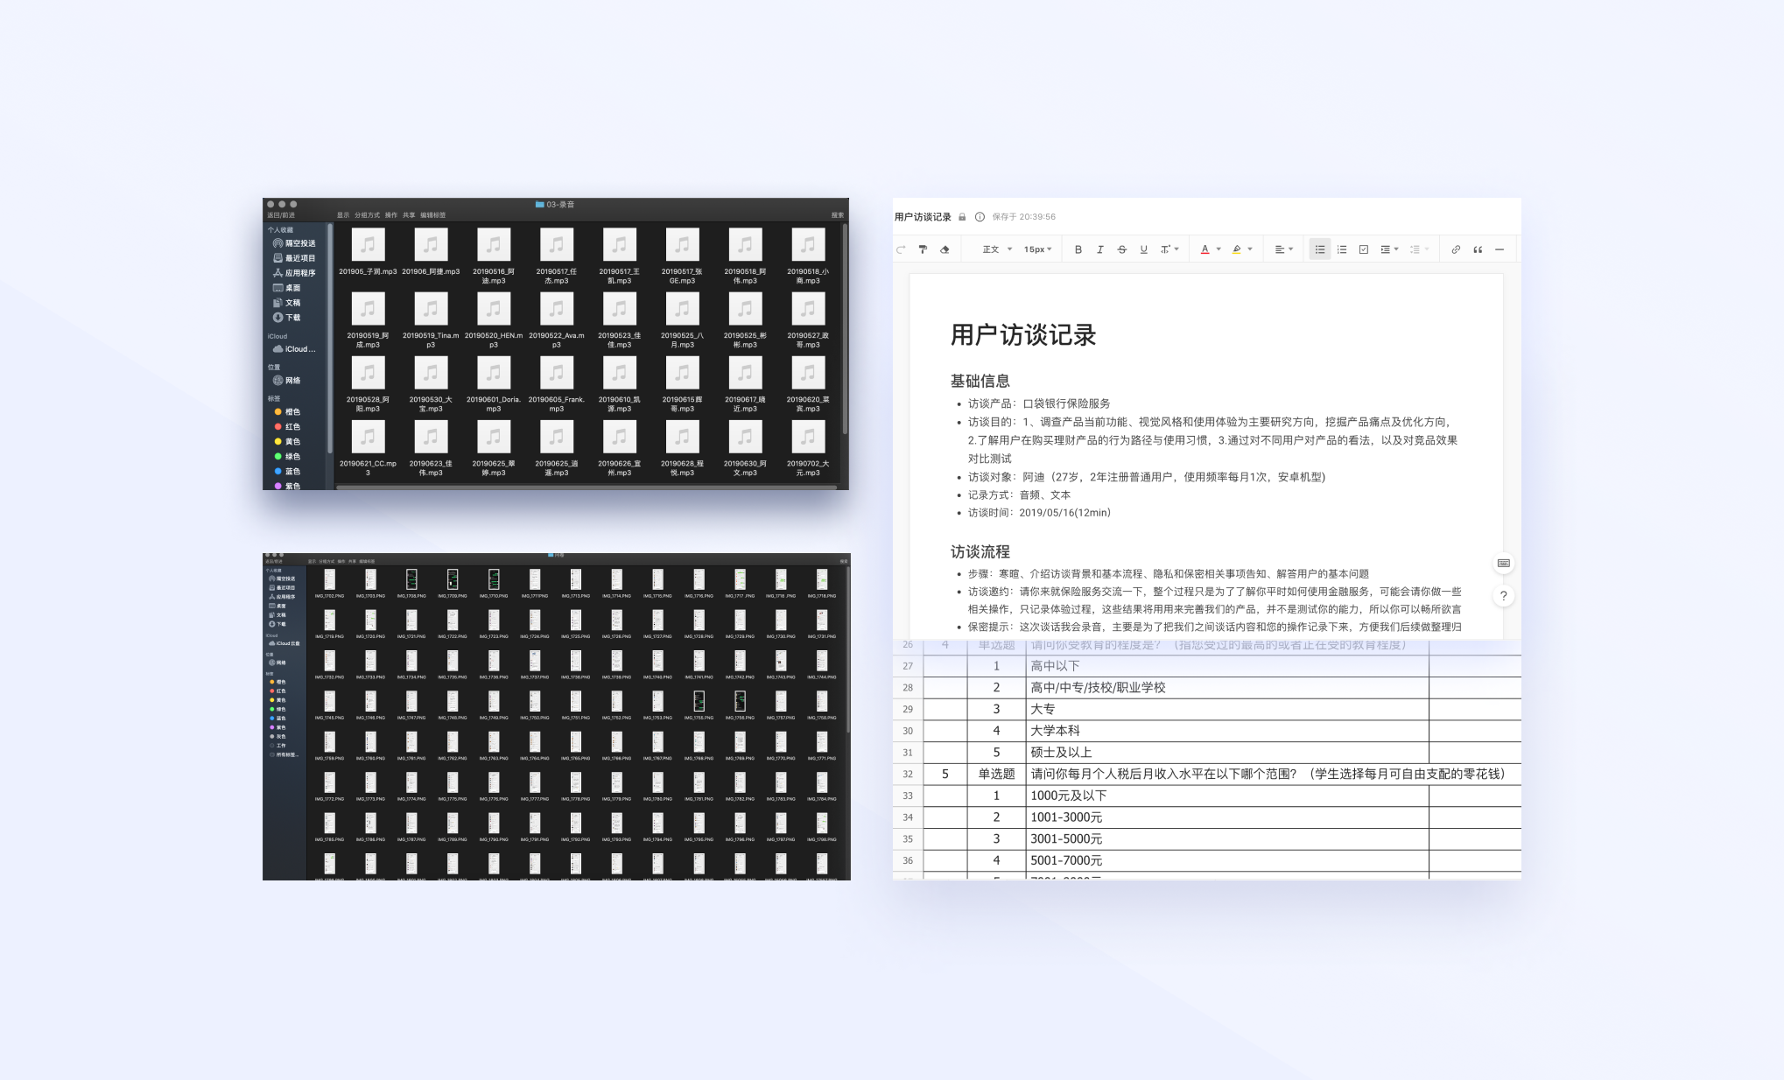Viewport: 1784px width, 1080px height.
Task: Expand the text alignment dropdown
Action: point(1283,249)
